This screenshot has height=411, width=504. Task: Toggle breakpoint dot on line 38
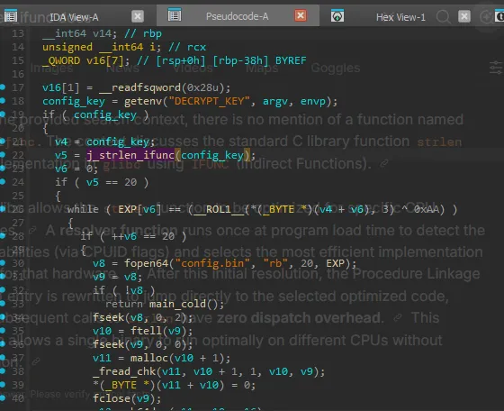[x=3, y=370]
